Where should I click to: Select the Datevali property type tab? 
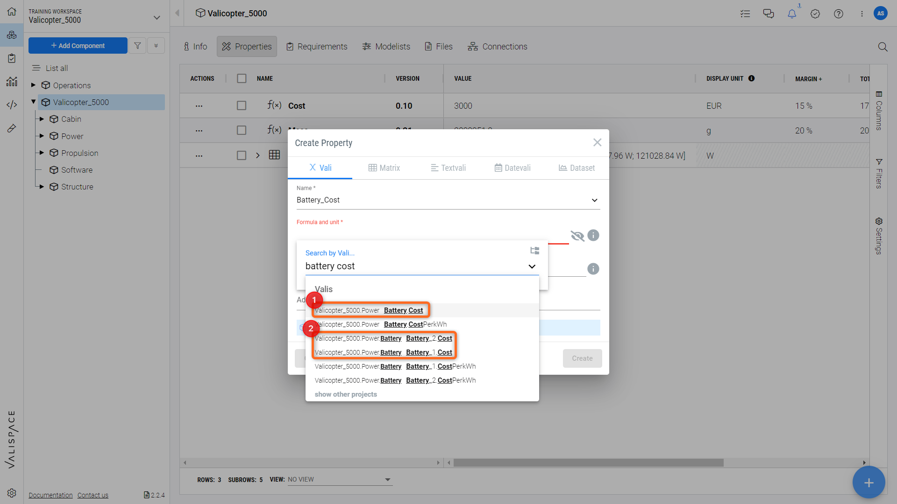pos(513,168)
